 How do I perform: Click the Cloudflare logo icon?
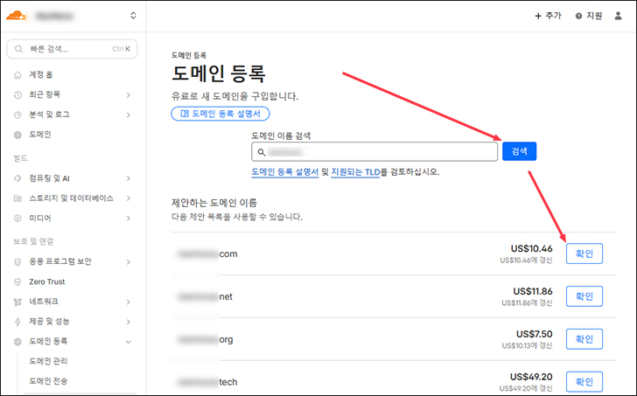17,16
